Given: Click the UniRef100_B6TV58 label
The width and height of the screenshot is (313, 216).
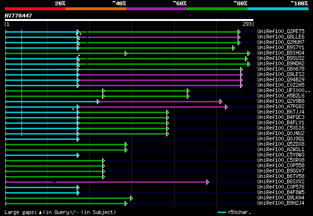Looking at the screenshot, I should pyautogui.click(x=281, y=177).
